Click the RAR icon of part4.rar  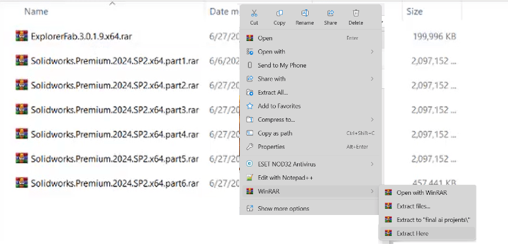(21, 134)
